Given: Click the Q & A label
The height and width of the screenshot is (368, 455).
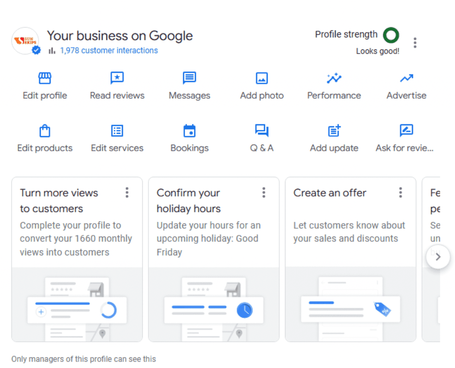Looking at the screenshot, I should (x=262, y=148).
